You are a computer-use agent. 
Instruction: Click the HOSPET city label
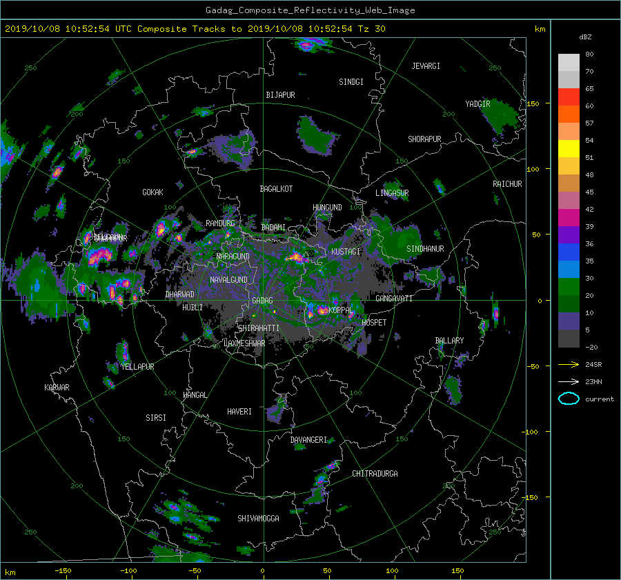pyautogui.click(x=374, y=323)
